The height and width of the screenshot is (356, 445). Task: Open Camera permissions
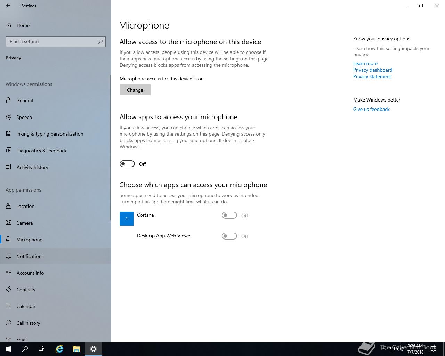[56, 223]
